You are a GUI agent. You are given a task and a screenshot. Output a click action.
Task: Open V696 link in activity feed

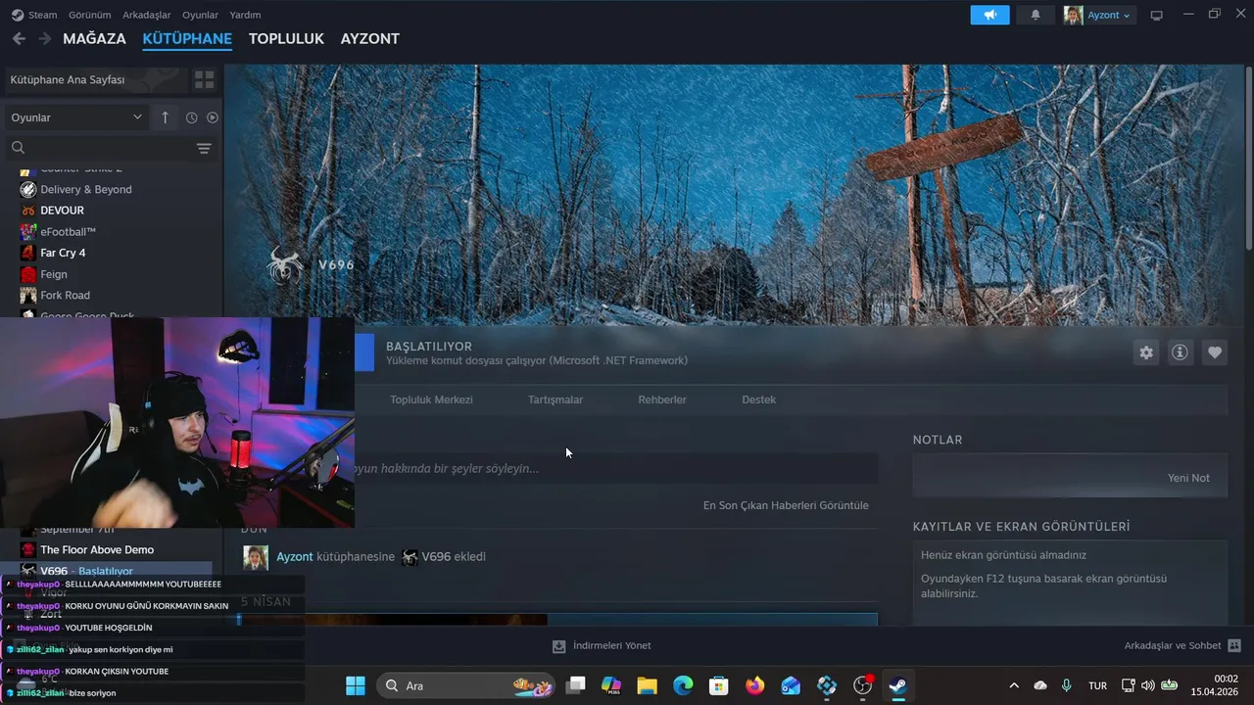click(436, 556)
